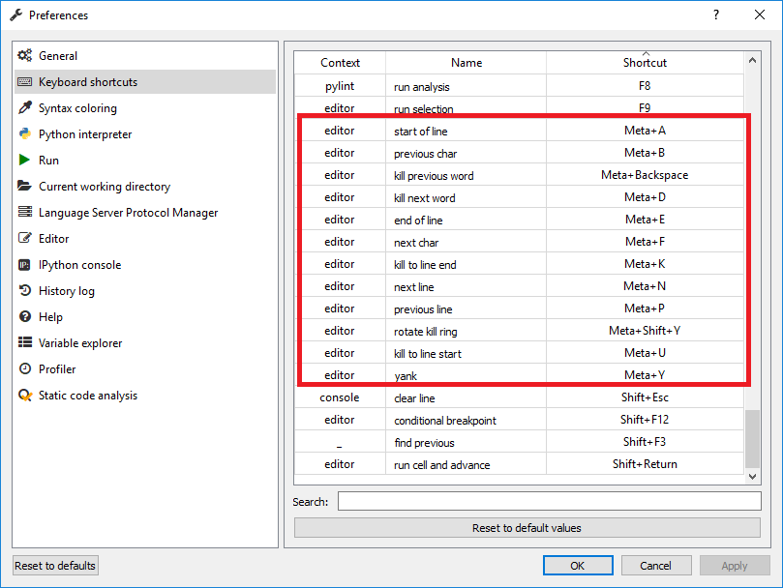Click the Shift+F3 shortcut cell
The width and height of the screenshot is (783, 588).
[x=645, y=442]
